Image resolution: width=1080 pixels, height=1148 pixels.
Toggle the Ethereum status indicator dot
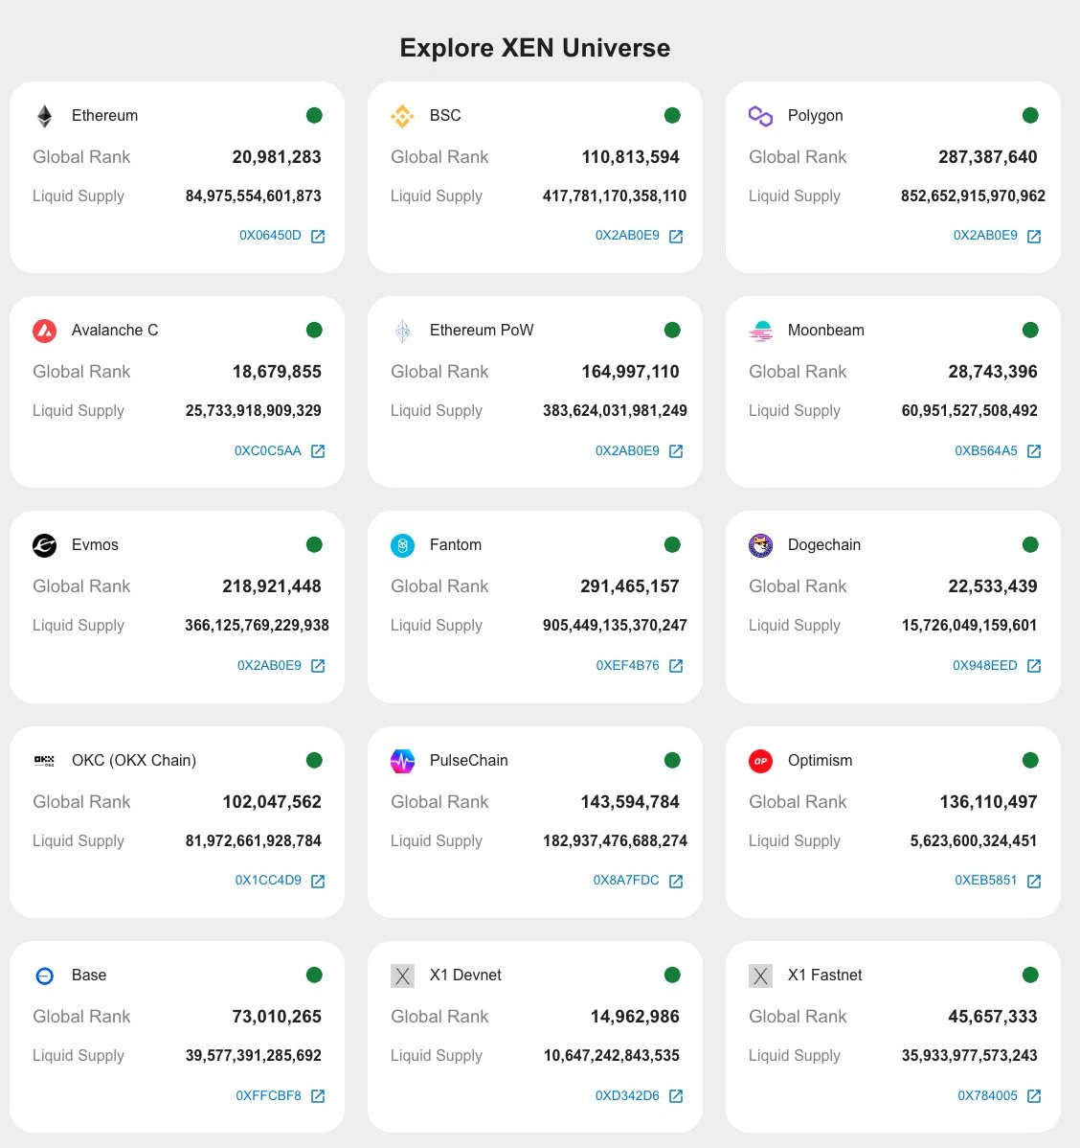[314, 115]
